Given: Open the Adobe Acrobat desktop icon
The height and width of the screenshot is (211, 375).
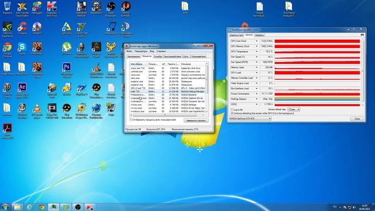Looking at the screenshot, I should coord(7,131).
